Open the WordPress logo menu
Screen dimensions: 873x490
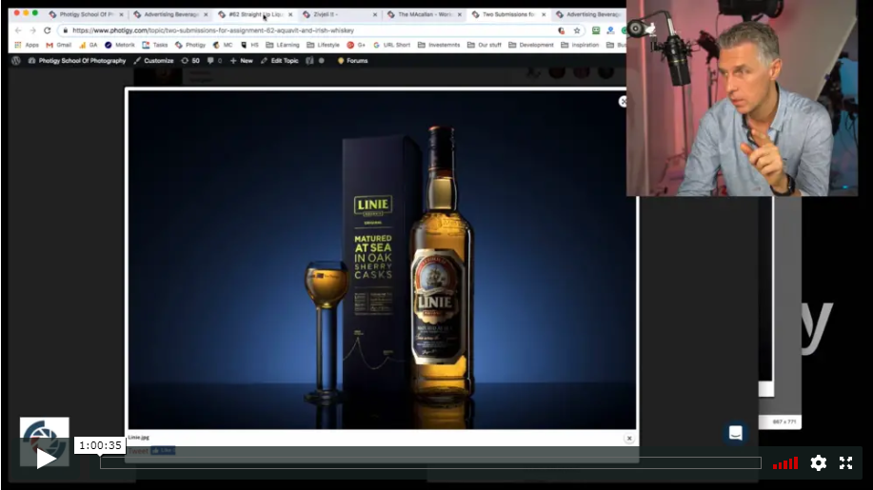tap(16, 61)
